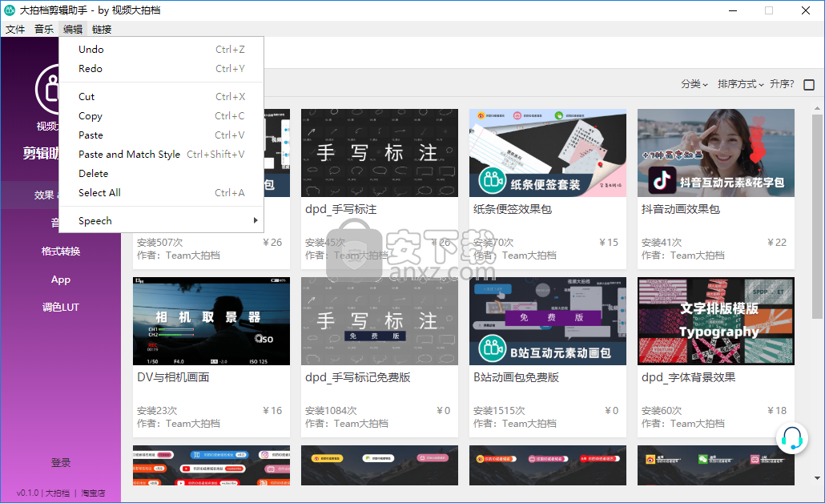
Task: Open the 大拍档 link in footer
Action: [x=58, y=493]
